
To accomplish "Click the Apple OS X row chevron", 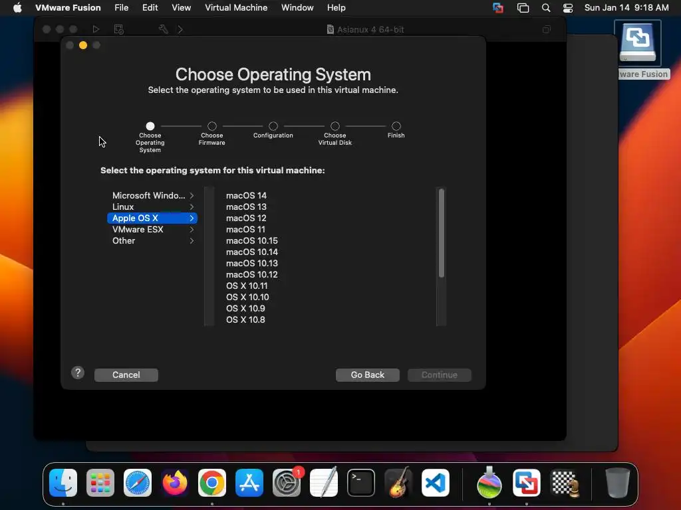I will (x=192, y=218).
